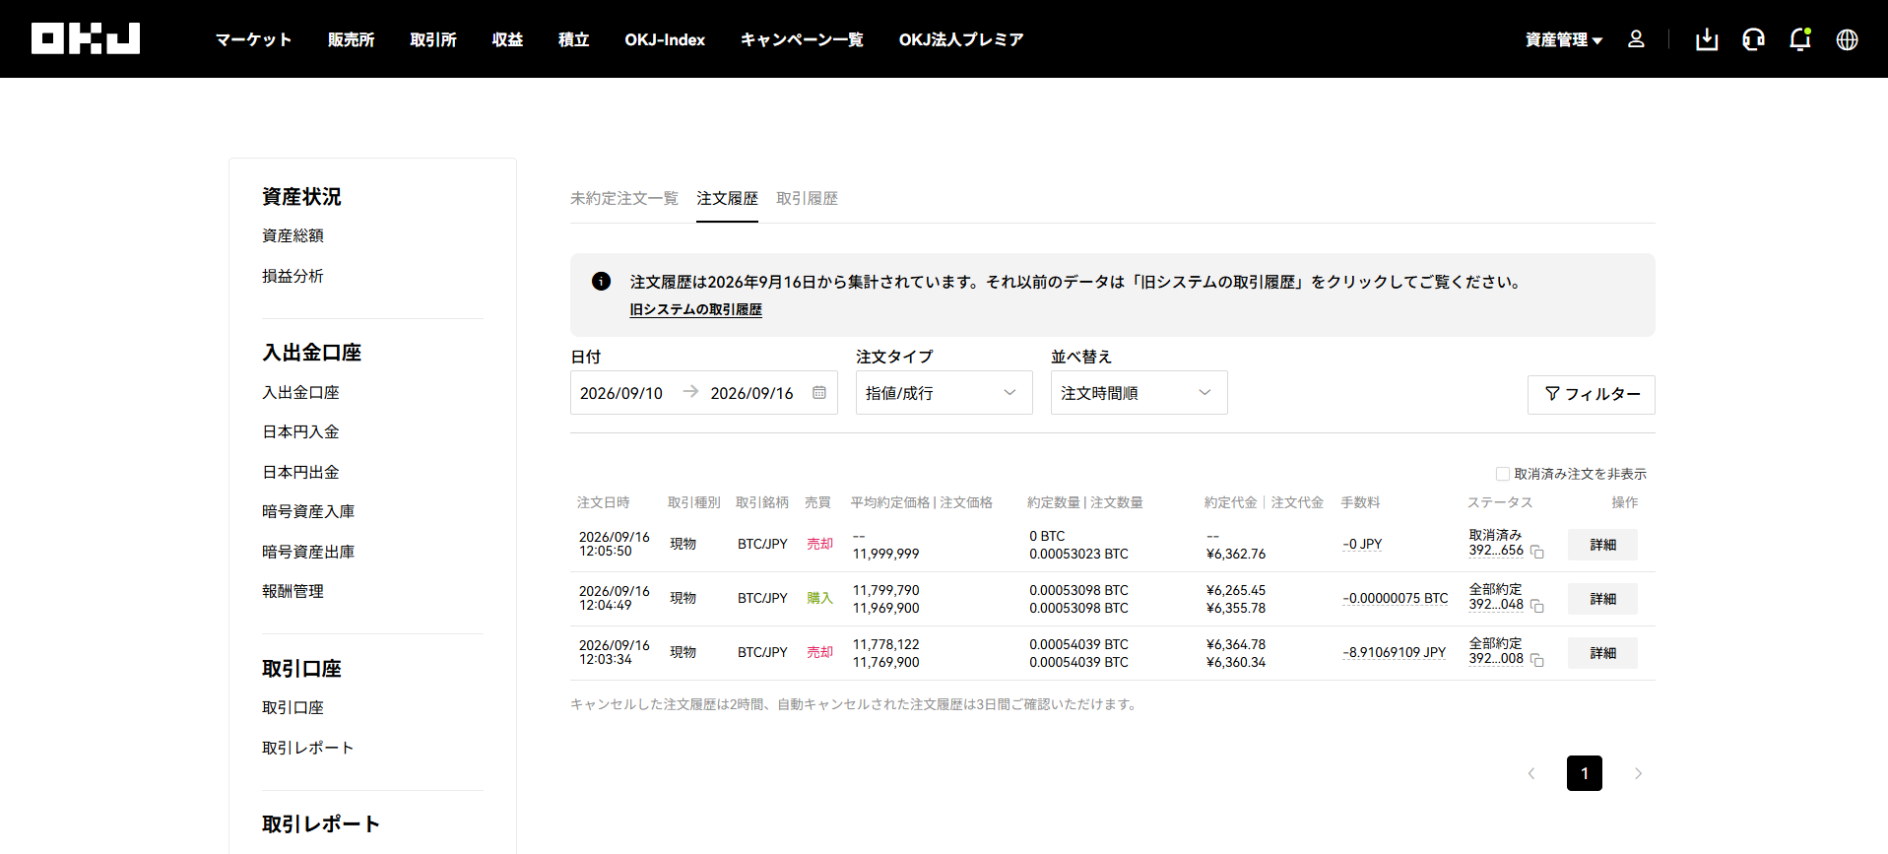1888x854 pixels.
Task: Go to previous page arrow
Action: 1531,773
